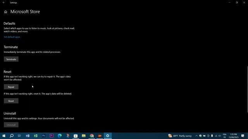Click the Defaults section heading

click(9, 24)
